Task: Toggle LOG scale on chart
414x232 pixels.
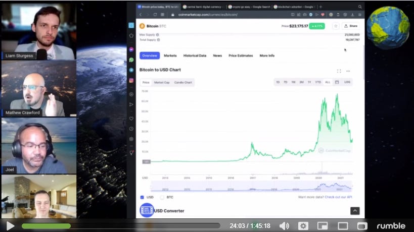Action: point(347,82)
